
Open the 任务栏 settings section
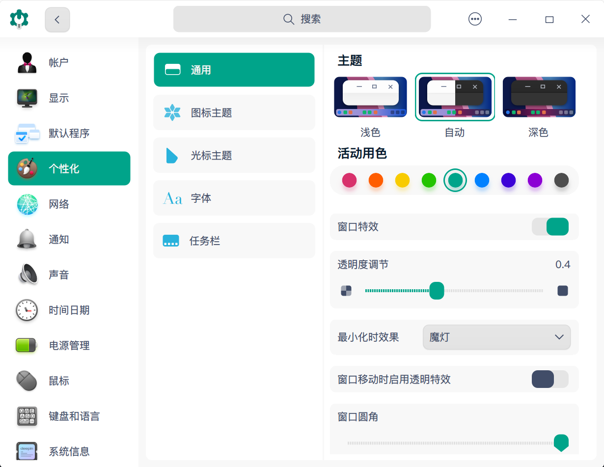point(234,241)
